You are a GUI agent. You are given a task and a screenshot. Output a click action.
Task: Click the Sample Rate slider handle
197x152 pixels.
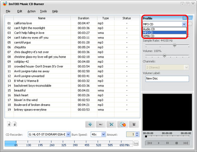pos(175,45)
